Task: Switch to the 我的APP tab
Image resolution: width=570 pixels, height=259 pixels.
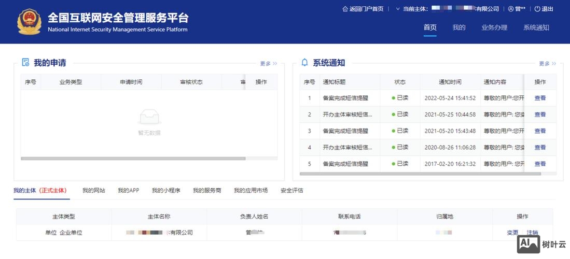Action: click(x=128, y=190)
